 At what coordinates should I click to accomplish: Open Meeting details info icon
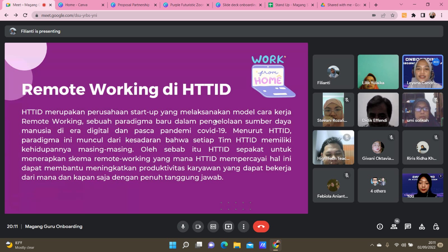380,226
